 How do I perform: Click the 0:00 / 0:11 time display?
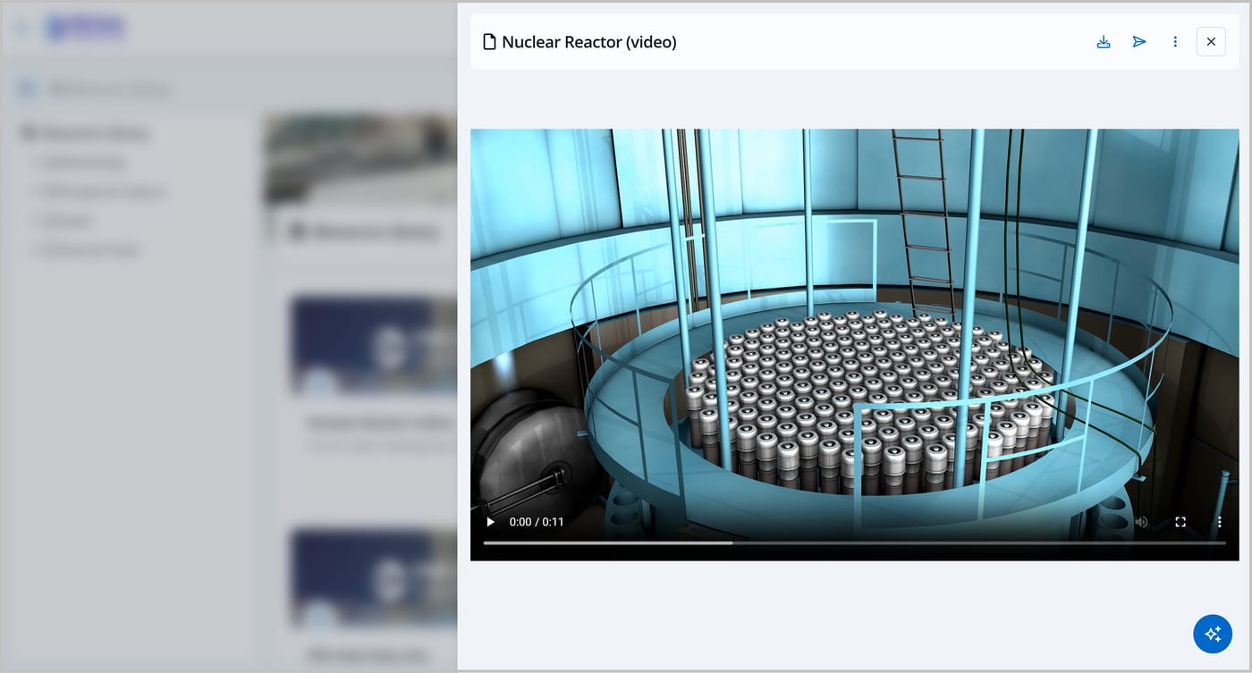point(537,522)
